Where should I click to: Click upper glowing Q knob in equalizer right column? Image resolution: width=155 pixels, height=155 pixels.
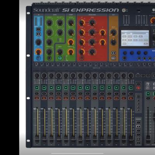pyautogui.click(x=103, y=32)
